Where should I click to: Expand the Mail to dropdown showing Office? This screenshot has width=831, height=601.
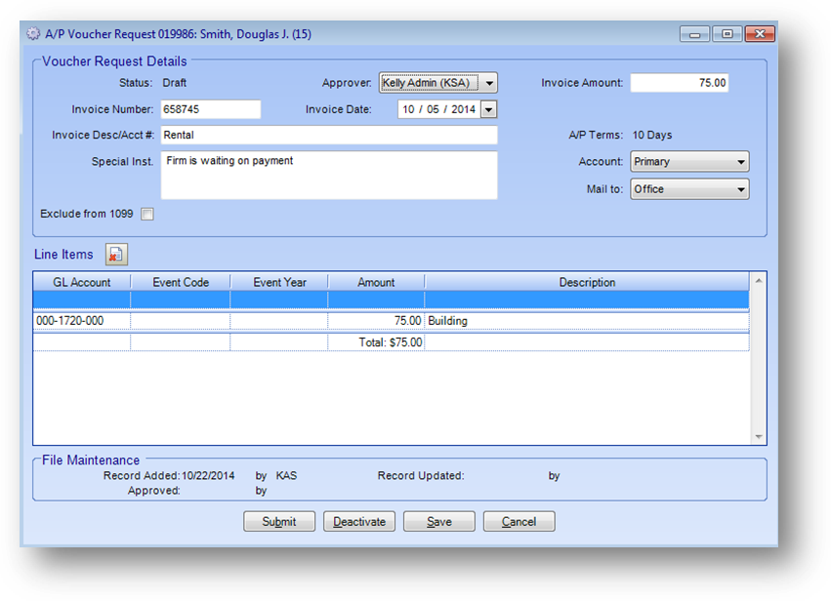(689, 189)
